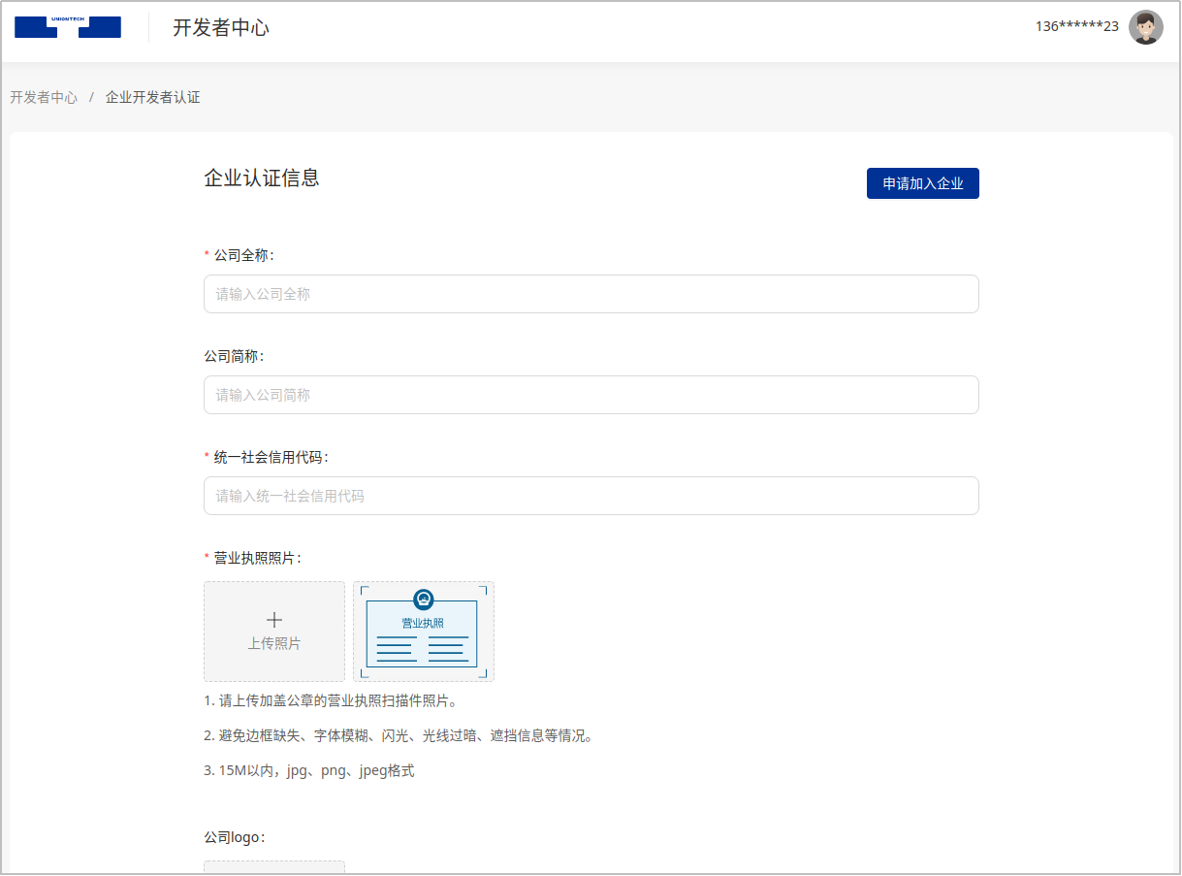1182x876 pixels.
Task: Click the 公司简称 field label
Action: [x=233, y=356]
